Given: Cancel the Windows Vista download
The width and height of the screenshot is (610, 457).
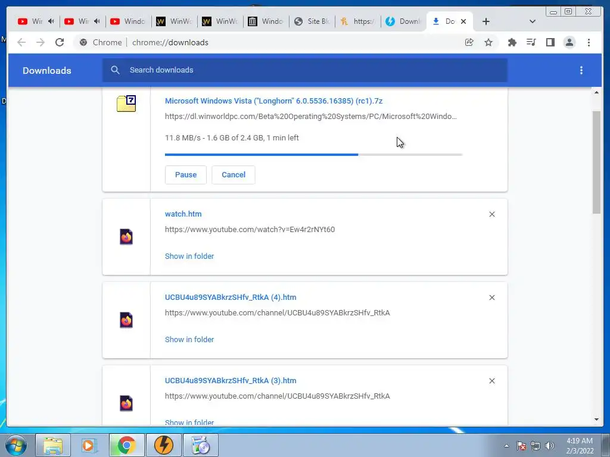Looking at the screenshot, I should click(x=234, y=175).
